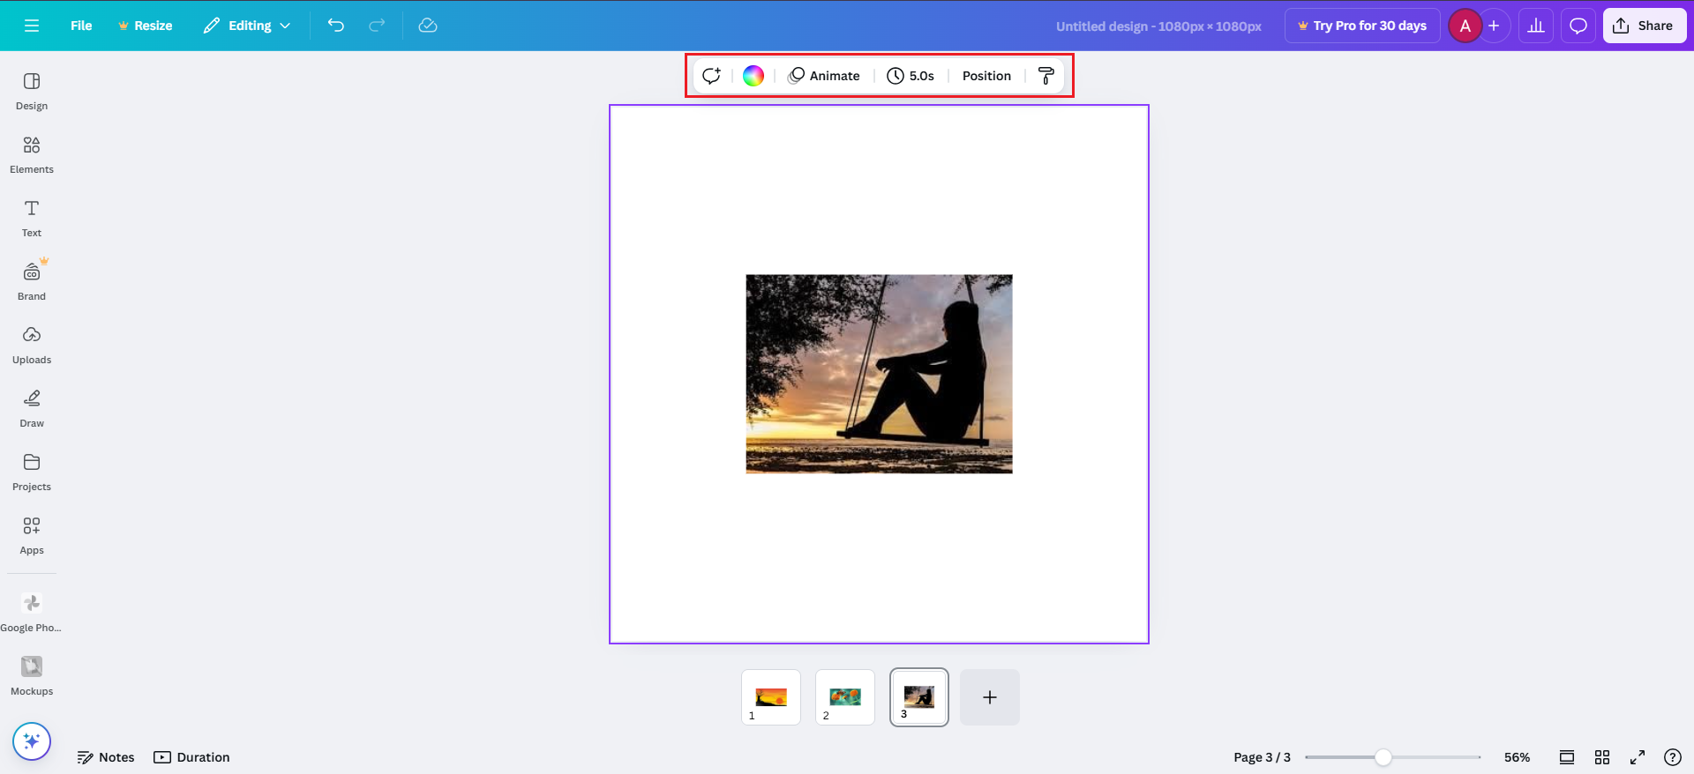This screenshot has height=774, width=1694.
Task: Add collaborators with plus icon
Action: click(x=1494, y=26)
